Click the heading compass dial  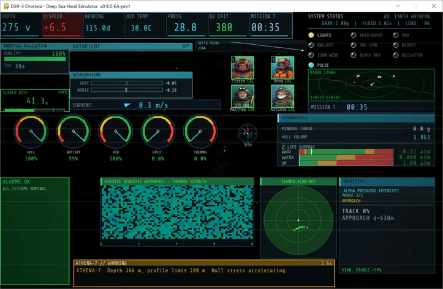point(248,133)
